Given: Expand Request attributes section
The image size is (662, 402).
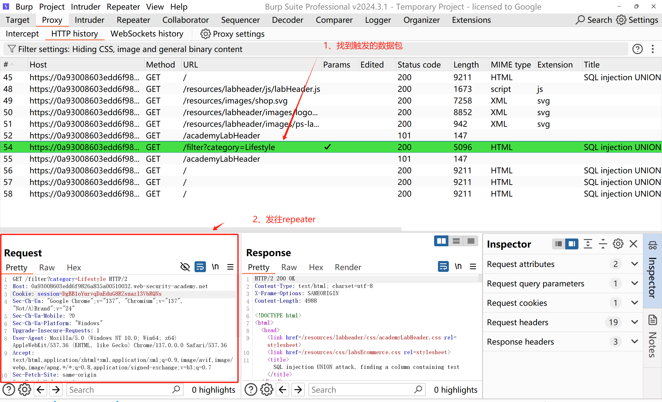Looking at the screenshot, I should pyautogui.click(x=635, y=264).
